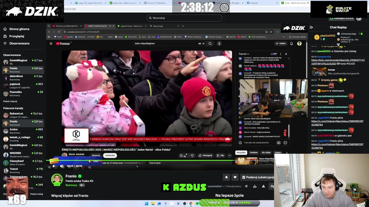The height and width of the screenshot is (207, 369).
Task: Open YouTube account avatar menu
Action: point(299,44)
